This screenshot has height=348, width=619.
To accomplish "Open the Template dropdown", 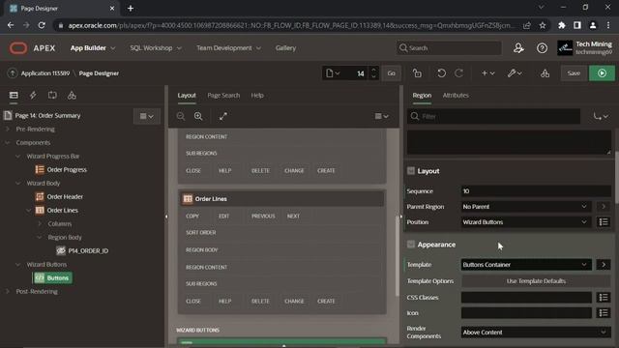I will click(526, 265).
